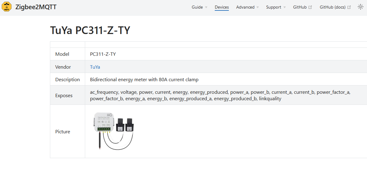Screen dimensions: 367x171
Task: Open the TuYa vendor link
Action: [95, 67]
